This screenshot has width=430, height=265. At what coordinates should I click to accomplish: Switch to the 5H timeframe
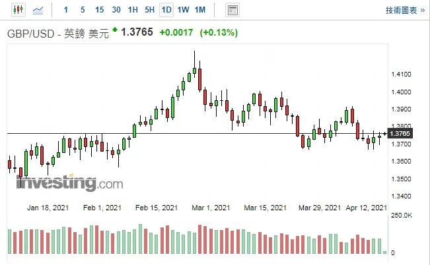pos(150,10)
